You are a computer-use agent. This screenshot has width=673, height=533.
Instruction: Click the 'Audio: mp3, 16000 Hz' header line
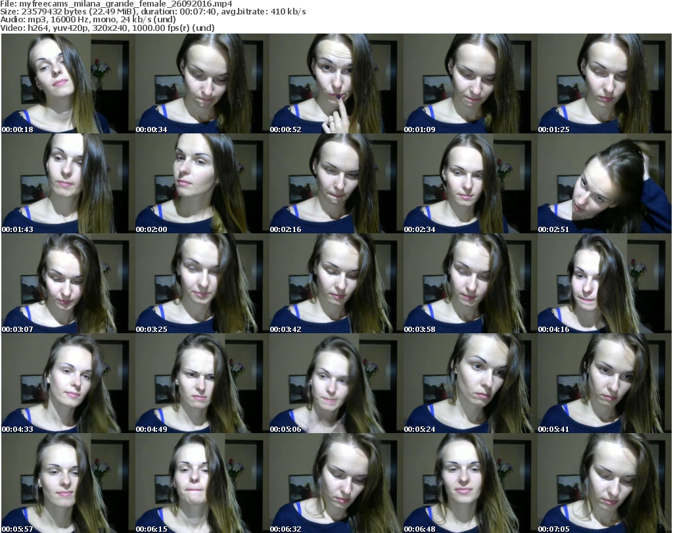88,19
